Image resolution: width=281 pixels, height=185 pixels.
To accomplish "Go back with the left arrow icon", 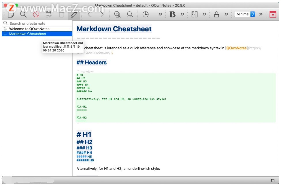I will click(x=89, y=14).
